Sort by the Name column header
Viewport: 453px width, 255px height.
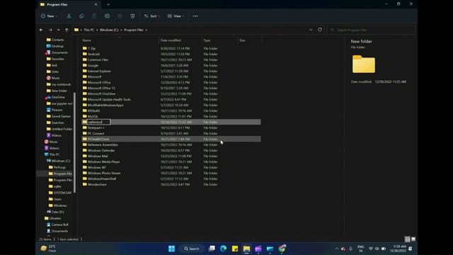(x=120, y=40)
